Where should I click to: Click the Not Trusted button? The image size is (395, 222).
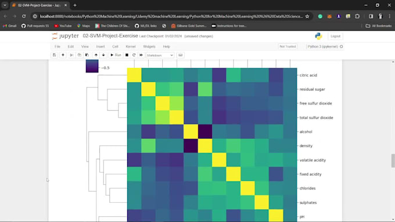tap(288, 46)
